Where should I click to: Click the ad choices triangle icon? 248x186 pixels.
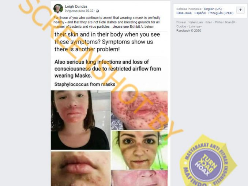point(234,22)
